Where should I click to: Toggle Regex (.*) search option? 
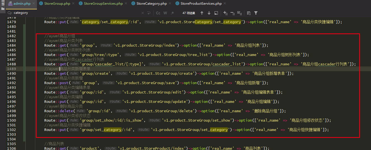[172, 13]
